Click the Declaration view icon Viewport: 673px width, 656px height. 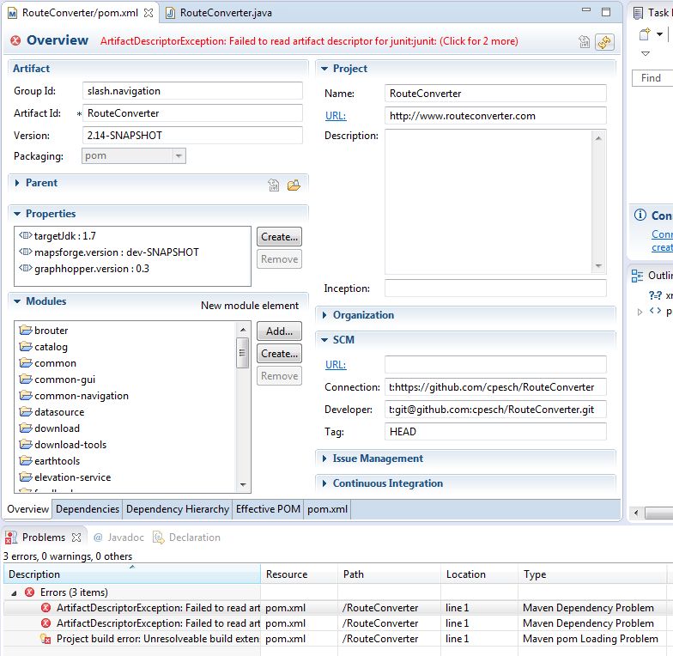coord(159,538)
